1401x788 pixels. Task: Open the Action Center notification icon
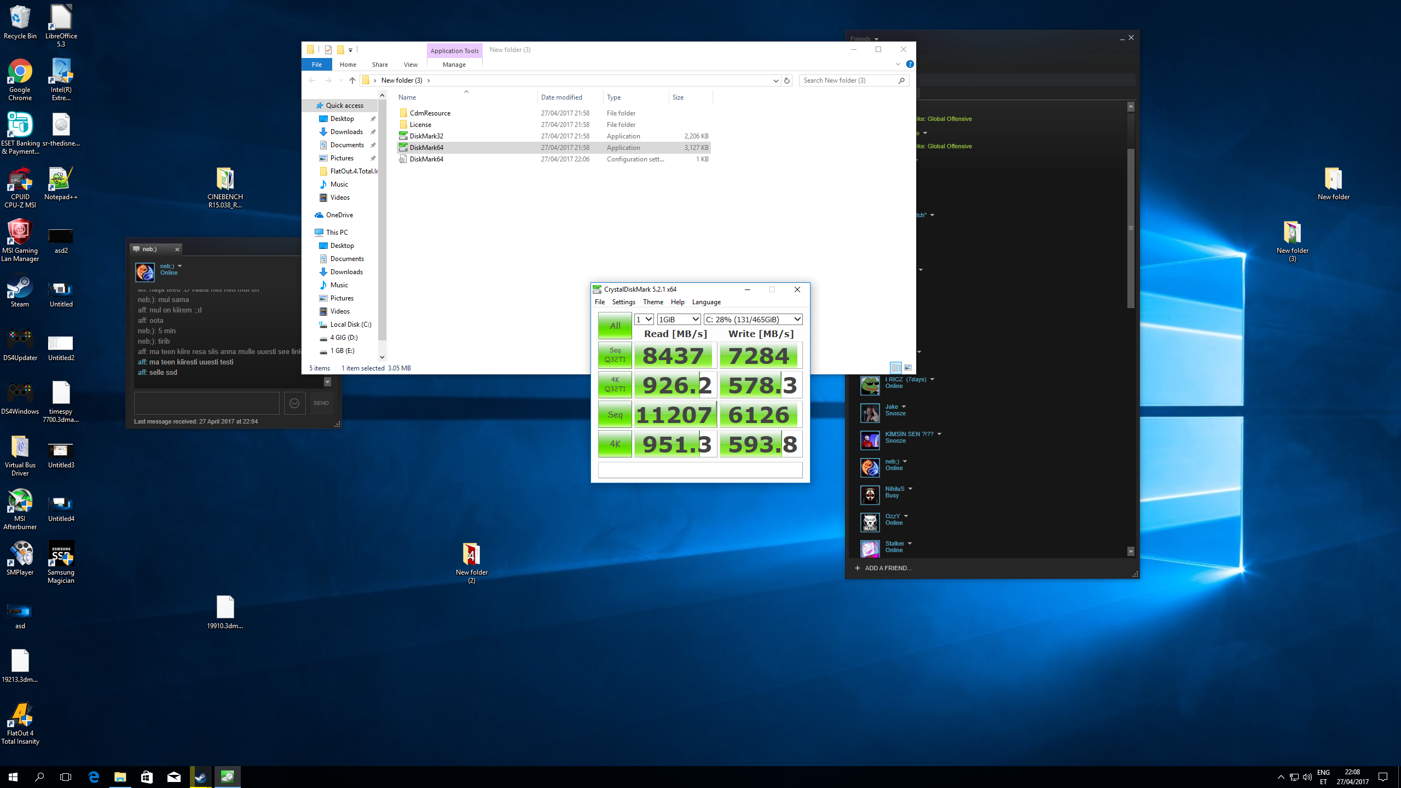click(1383, 777)
